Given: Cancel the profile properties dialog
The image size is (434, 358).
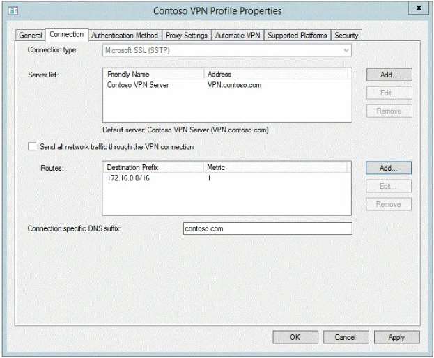Looking at the screenshot, I should 346,337.
